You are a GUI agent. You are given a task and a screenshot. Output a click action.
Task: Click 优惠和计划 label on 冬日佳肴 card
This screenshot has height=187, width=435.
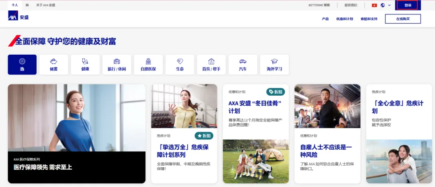(237, 92)
